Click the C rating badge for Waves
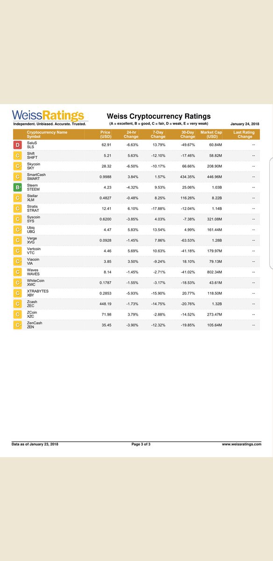Image resolution: width=273 pixels, height=561 pixels. (18, 272)
